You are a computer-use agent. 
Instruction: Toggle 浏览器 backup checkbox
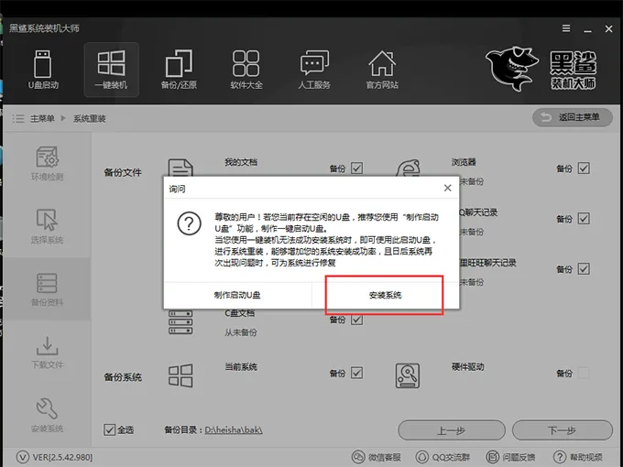584,168
